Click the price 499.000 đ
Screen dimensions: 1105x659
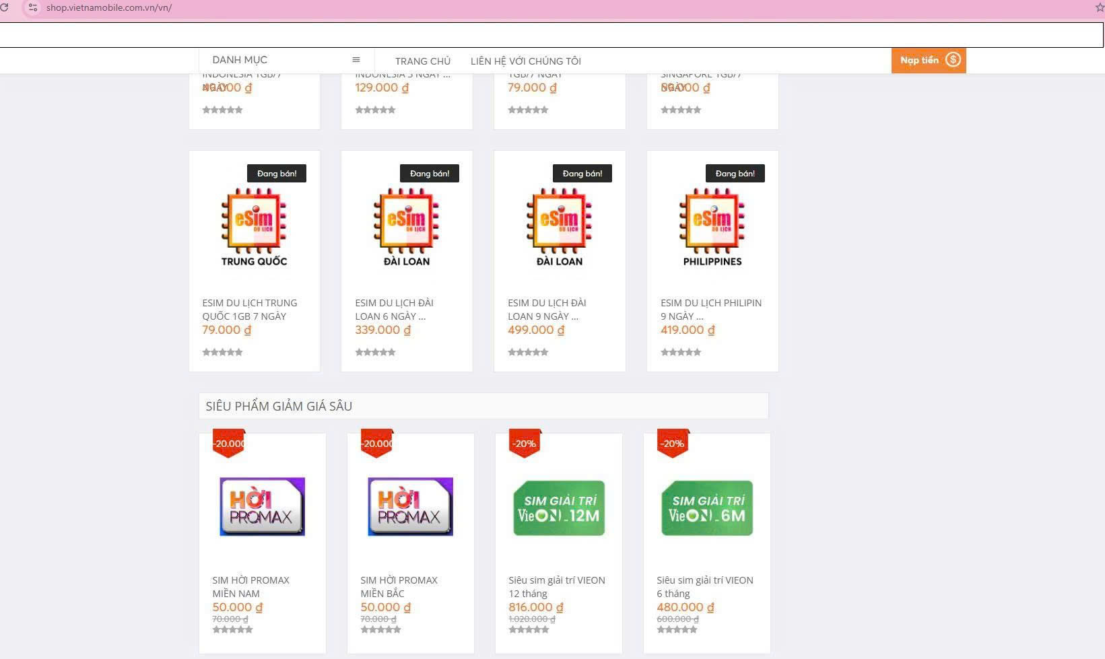point(536,331)
